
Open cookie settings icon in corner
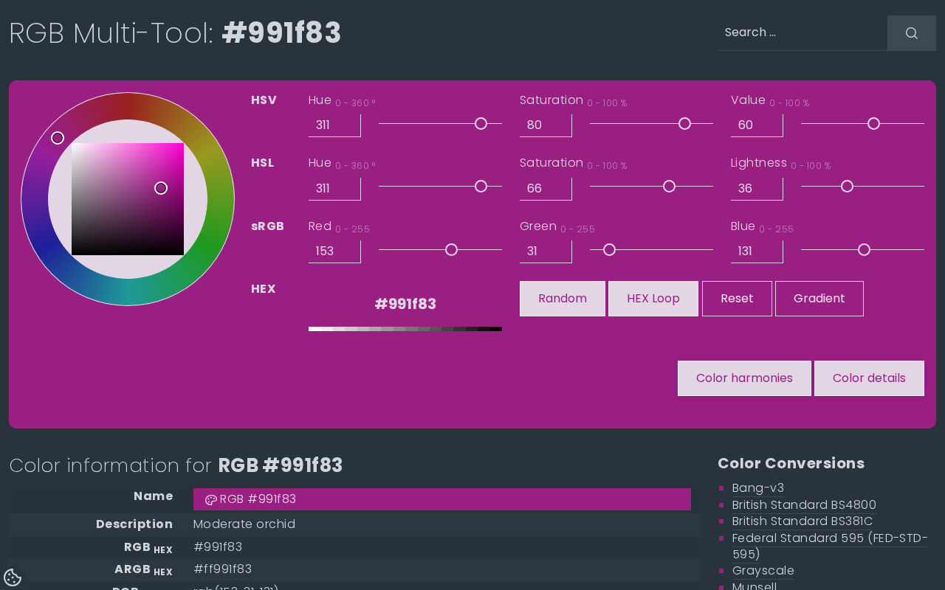click(13, 577)
